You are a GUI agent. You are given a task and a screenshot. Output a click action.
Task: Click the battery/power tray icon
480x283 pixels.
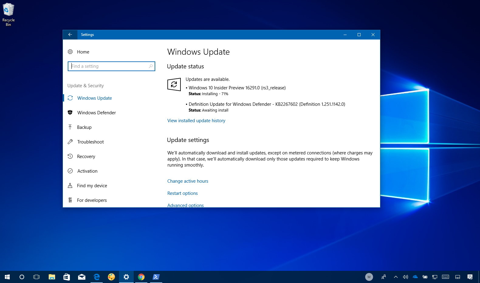click(x=425, y=277)
